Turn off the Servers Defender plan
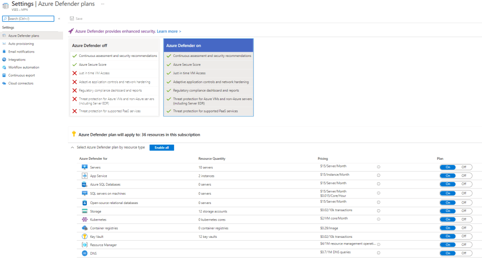Screen dimensions: 482x259 (464, 167)
